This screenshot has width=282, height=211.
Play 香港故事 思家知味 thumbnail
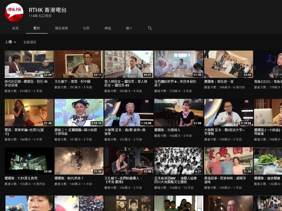click(229, 161)
